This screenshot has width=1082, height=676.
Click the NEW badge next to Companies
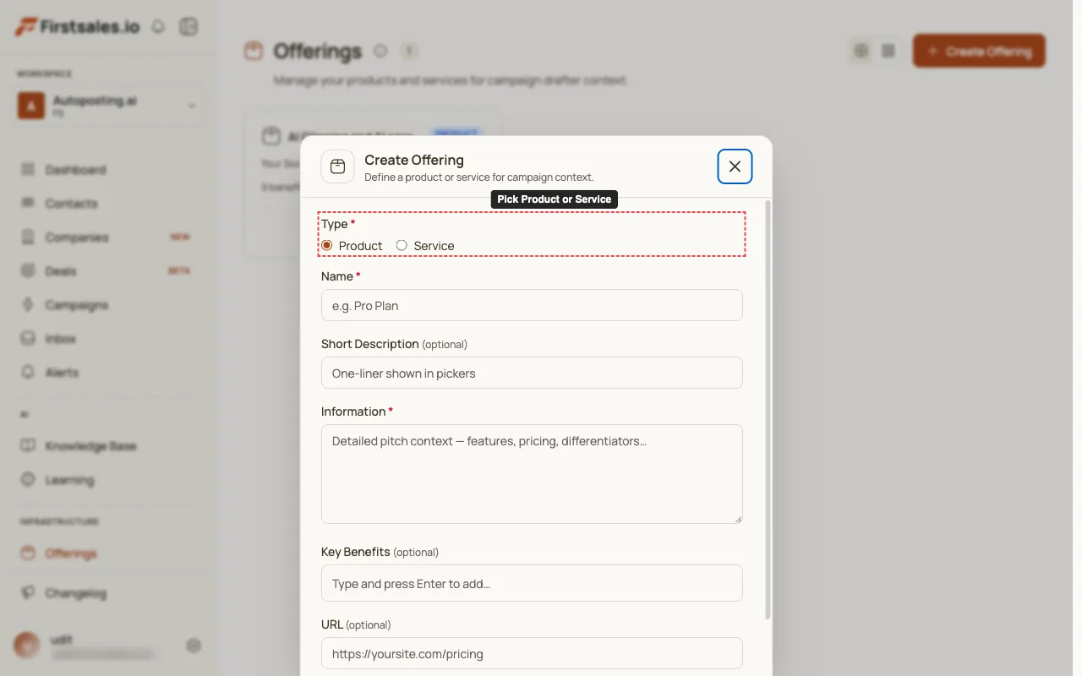(x=180, y=237)
